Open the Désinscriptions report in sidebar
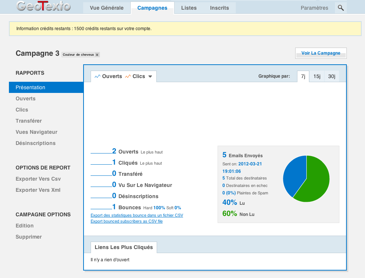The width and height of the screenshot is (365, 278). (36, 143)
